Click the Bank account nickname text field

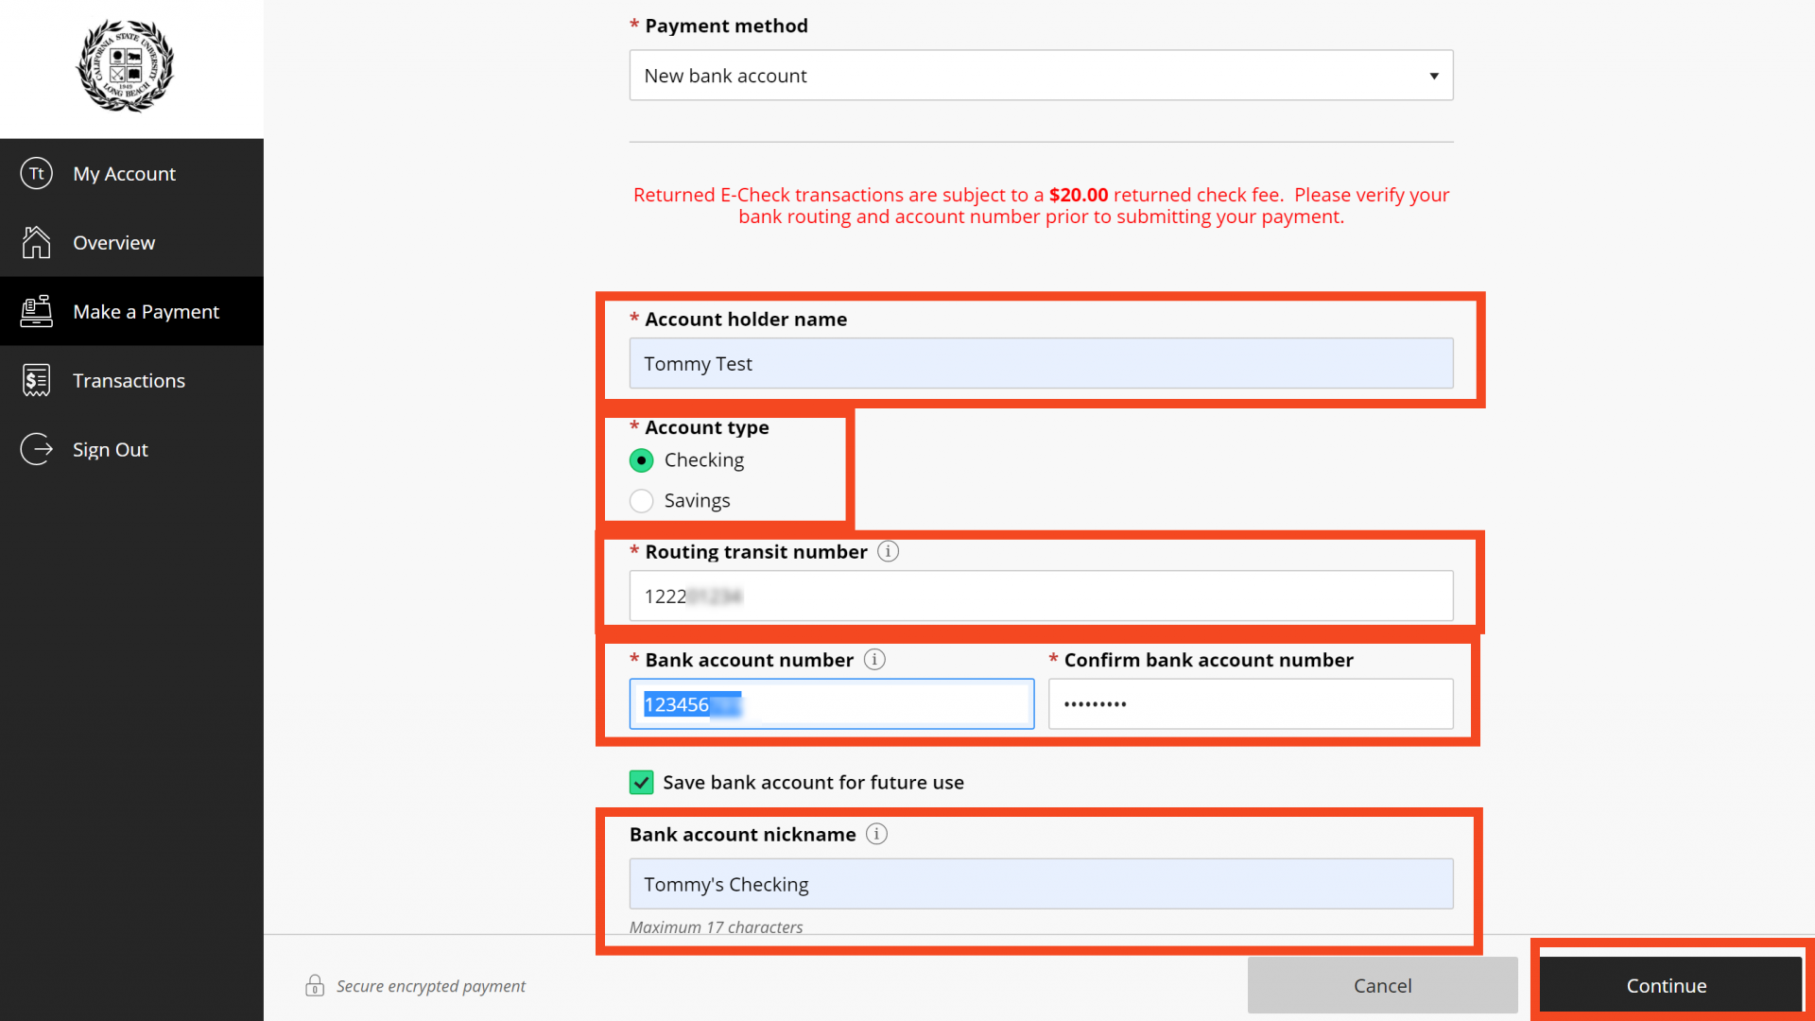point(1040,885)
